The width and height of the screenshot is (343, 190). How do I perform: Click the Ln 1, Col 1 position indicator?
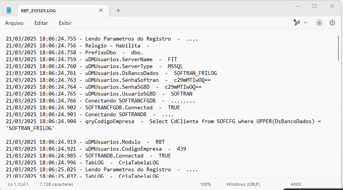18,184
